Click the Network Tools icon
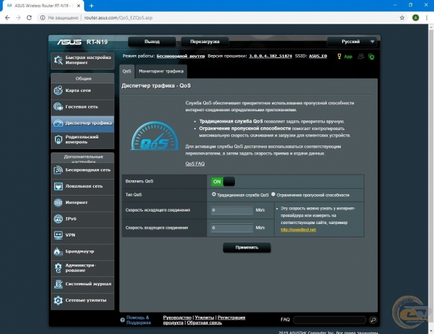The image size is (434, 334). coord(58,300)
